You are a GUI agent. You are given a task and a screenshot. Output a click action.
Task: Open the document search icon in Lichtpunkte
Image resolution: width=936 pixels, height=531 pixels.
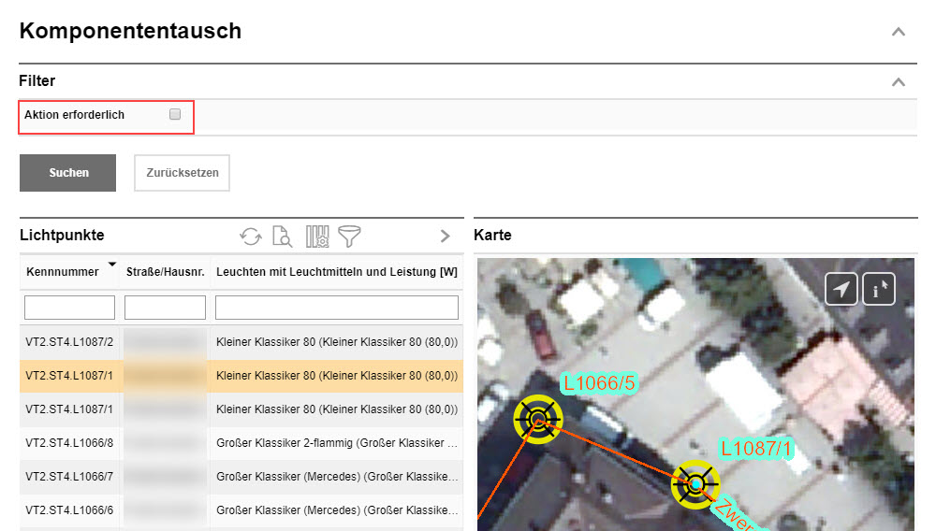click(x=282, y=236)
